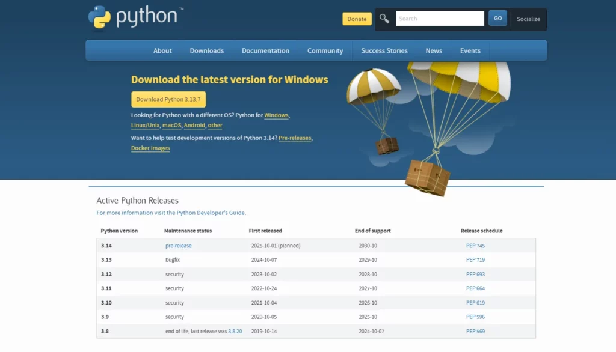Click the 3.11 version cell
Screen dimensions: 616x352
point(106,288)
